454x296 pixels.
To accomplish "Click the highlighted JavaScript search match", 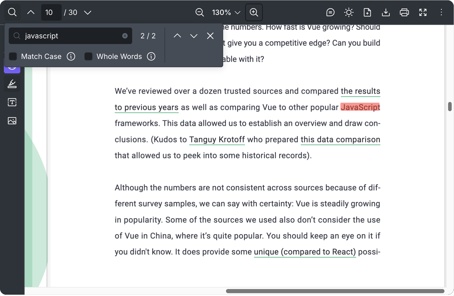I will pos(360,107).
